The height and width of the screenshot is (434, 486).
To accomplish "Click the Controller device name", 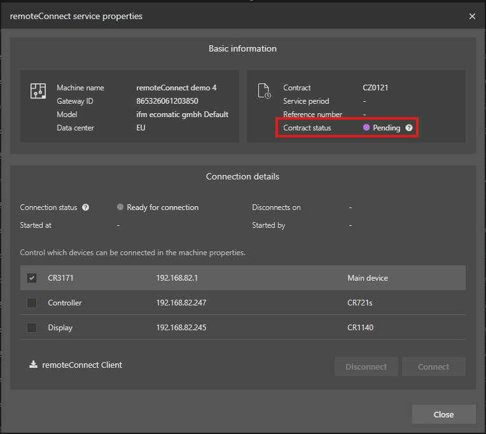I will click(x=65, y=302).
